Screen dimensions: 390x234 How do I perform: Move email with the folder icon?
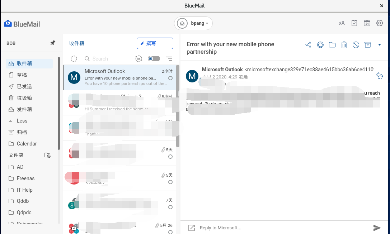(x=332, y=45)
